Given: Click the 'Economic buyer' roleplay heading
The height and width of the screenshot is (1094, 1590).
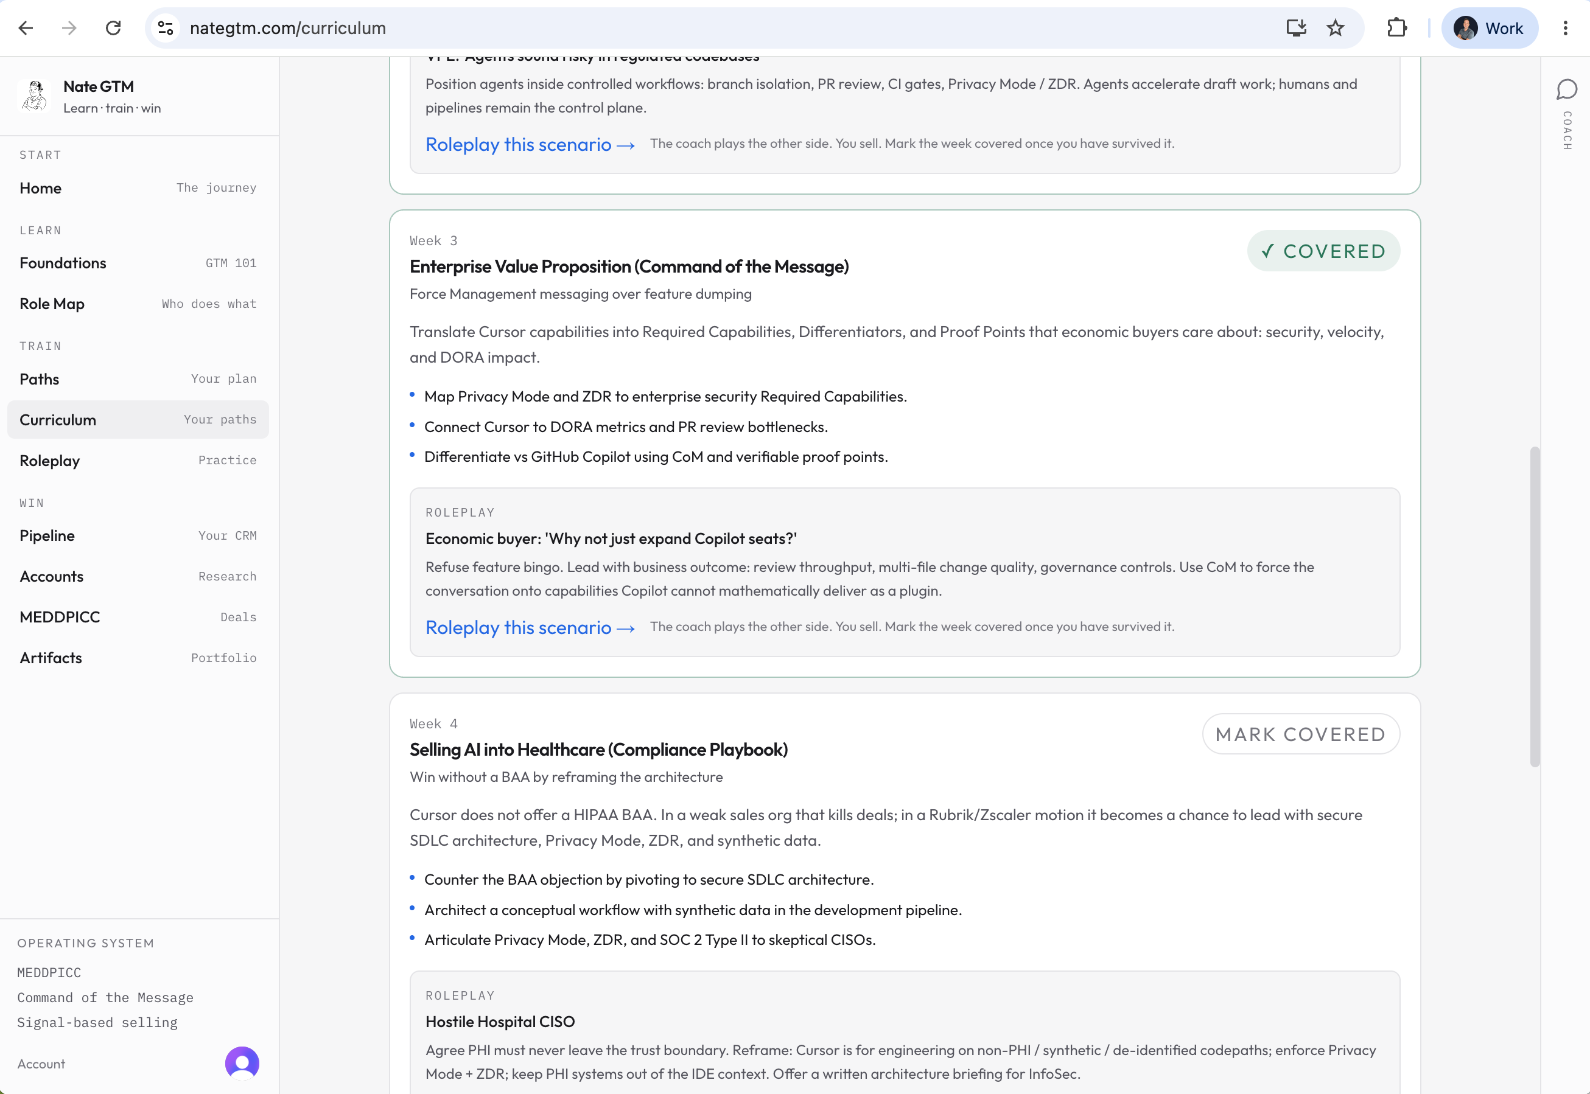Looking at the screenshot, I should point(611,538).
